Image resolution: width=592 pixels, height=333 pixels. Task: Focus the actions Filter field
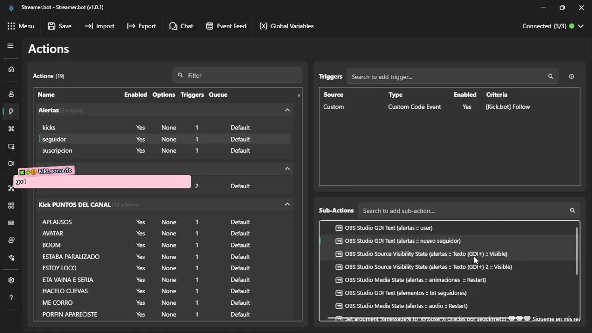238,75
